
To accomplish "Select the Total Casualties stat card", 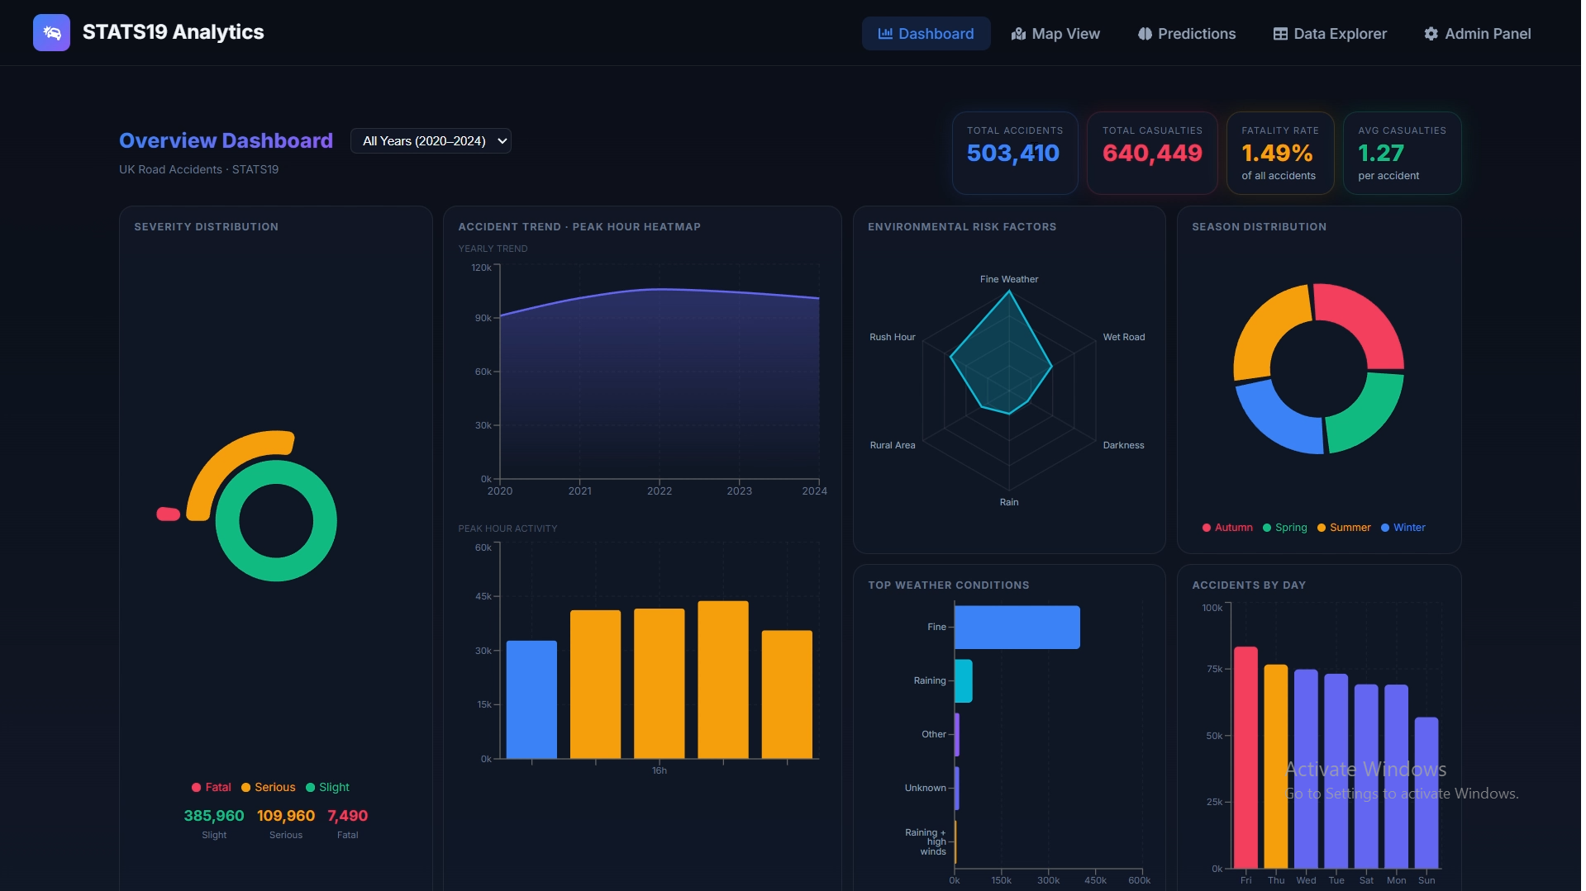I will click(x=1152, y=153).
